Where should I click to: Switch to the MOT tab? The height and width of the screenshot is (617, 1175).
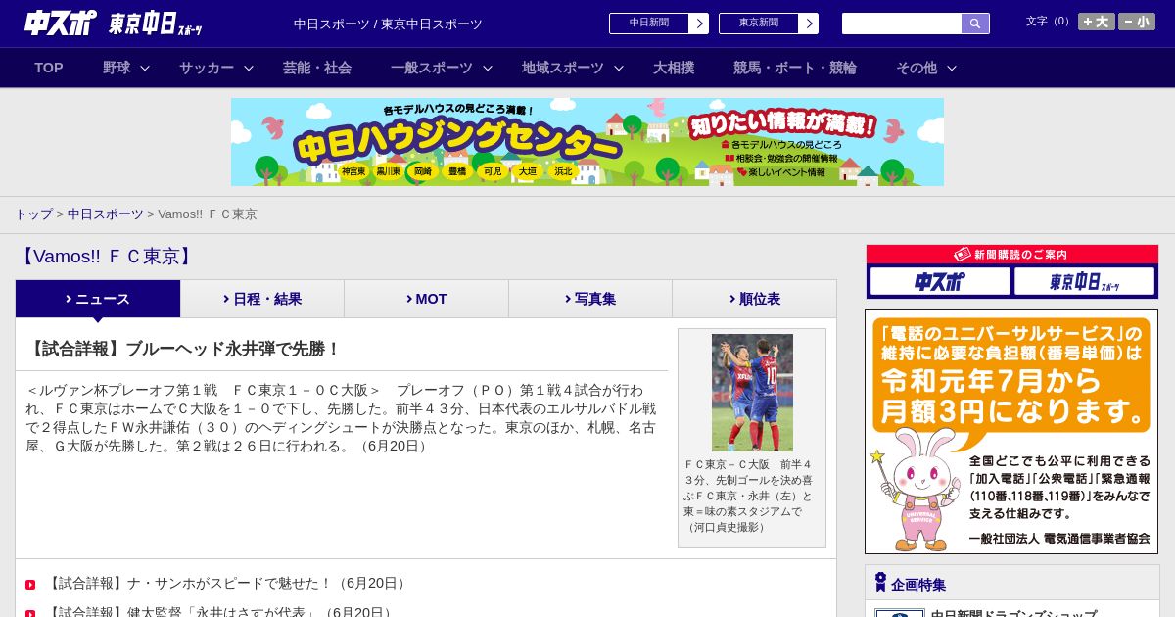pos(426,299)
